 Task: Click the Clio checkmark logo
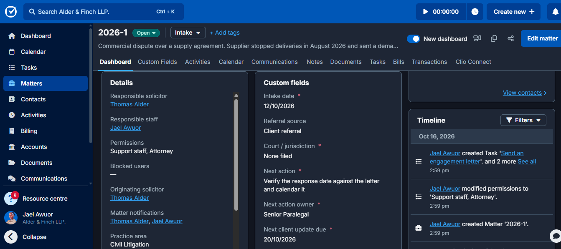(x=11, y=12)
